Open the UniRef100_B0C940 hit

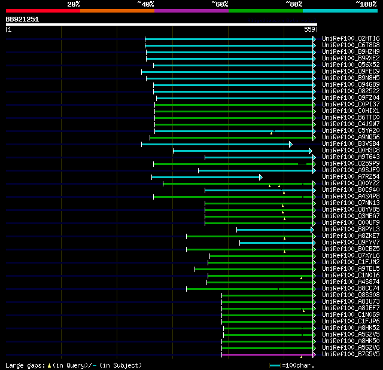click(x=351, y=190)
